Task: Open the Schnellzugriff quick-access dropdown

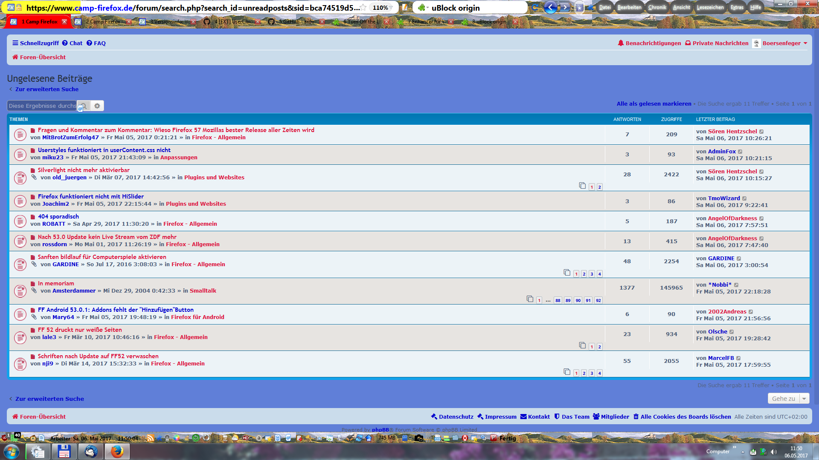Action: (36, 43)
